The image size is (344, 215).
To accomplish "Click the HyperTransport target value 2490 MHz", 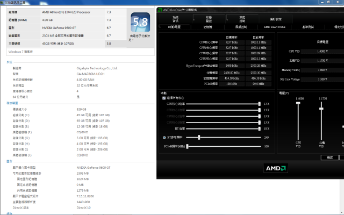I will [x=232, y=66].
